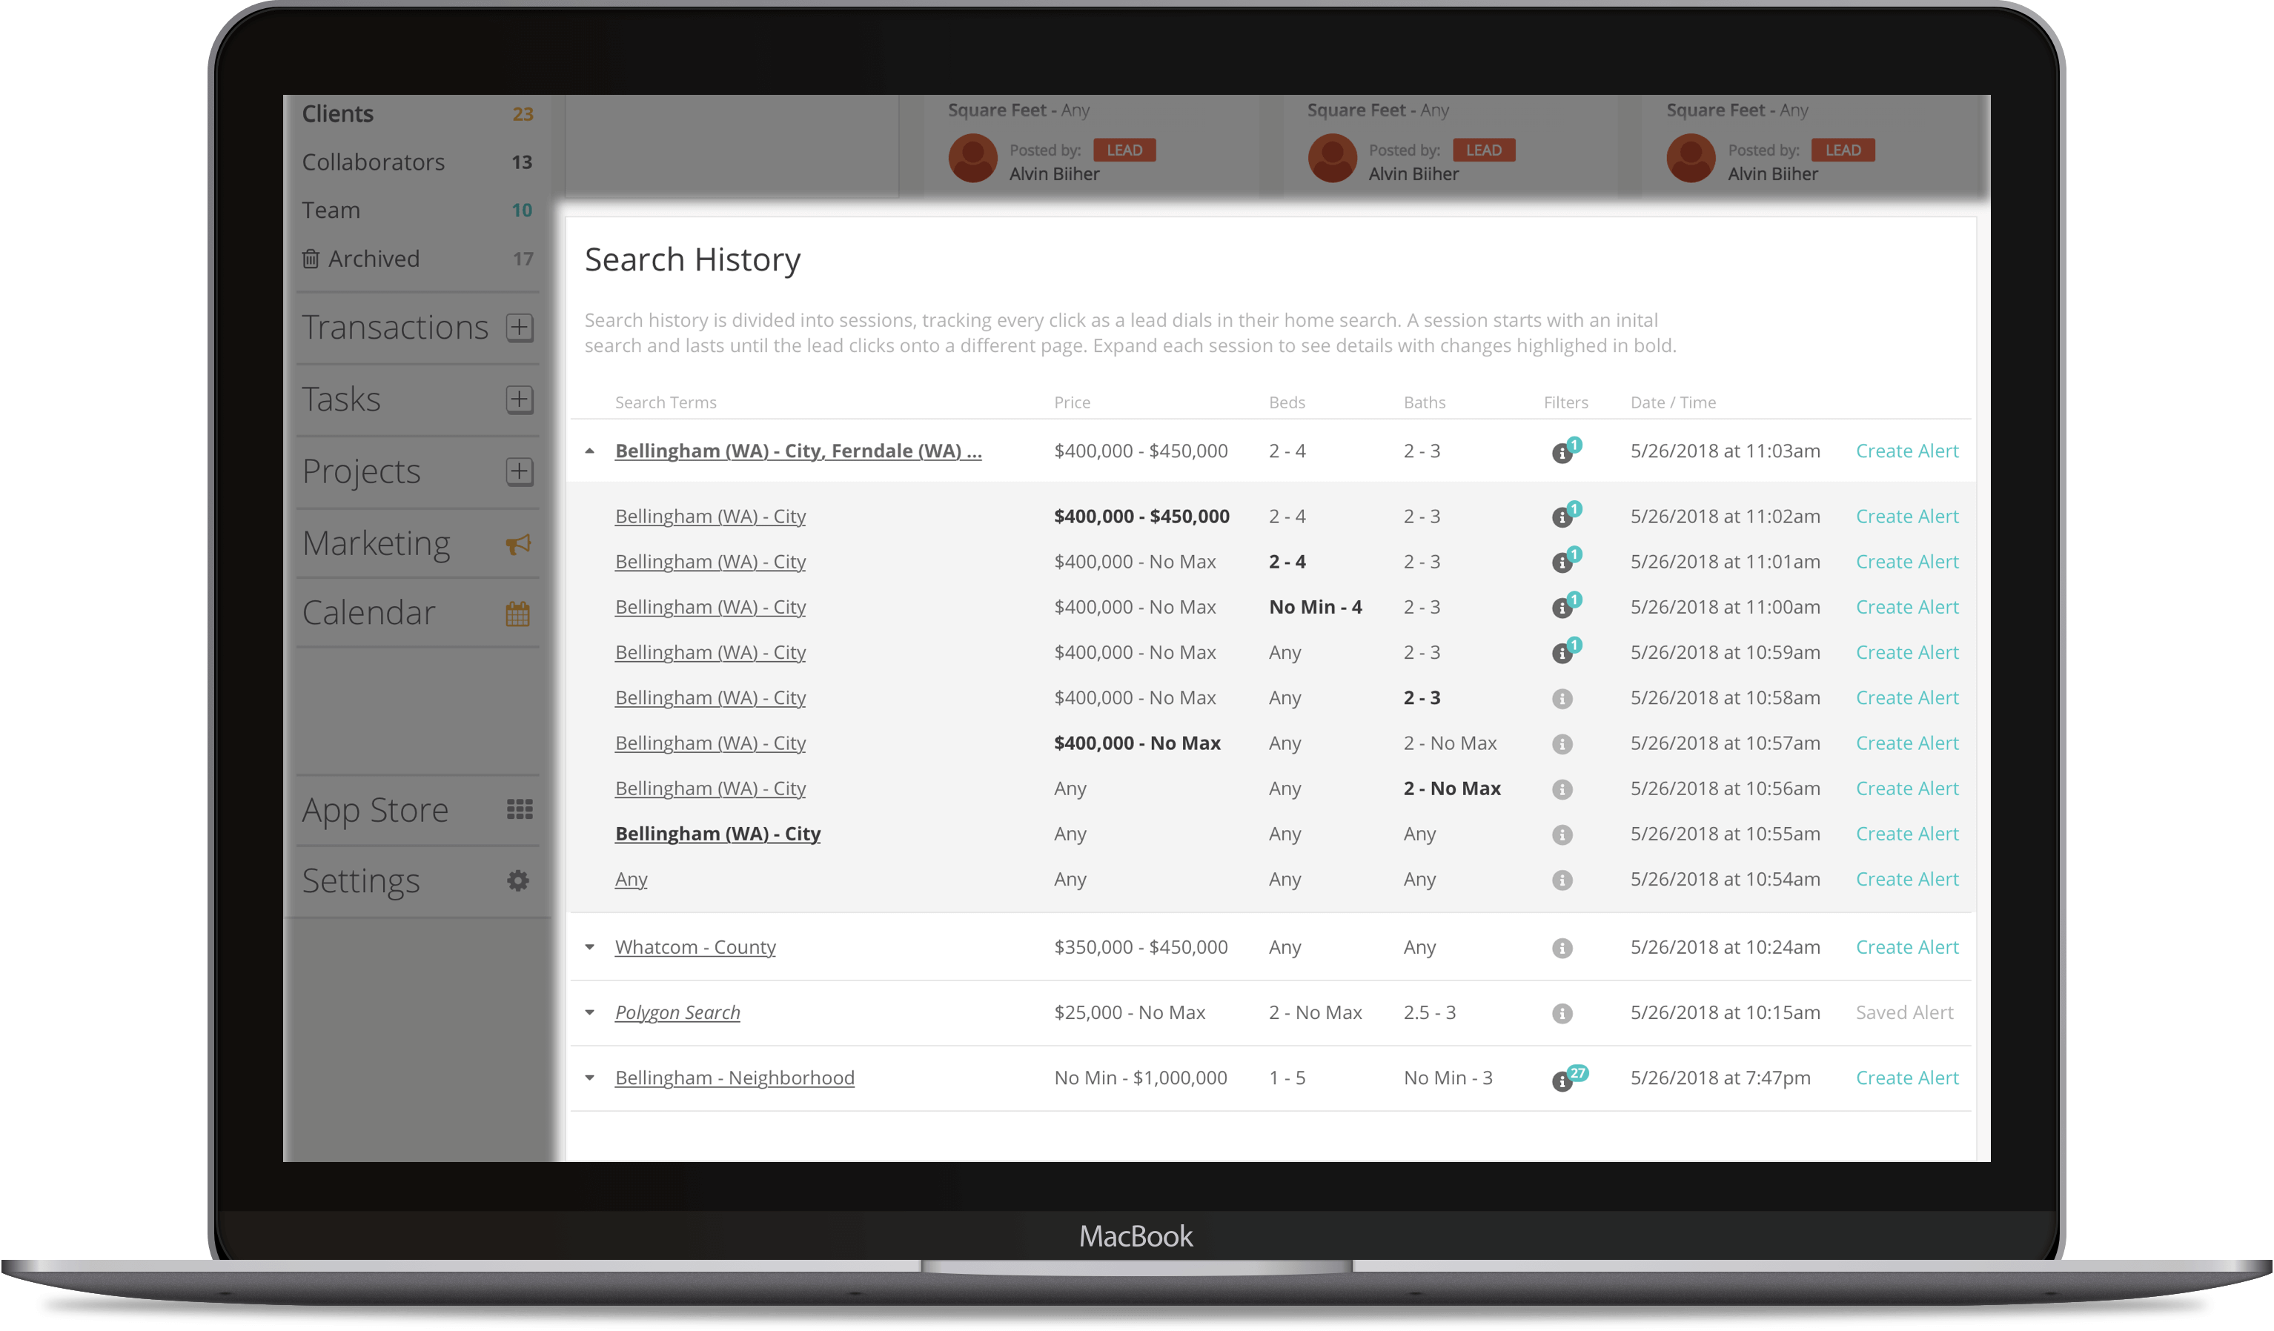Click the Calendar icon in sidebar
Image resolution: width=2274 pixels, height=1331 pixels.
[x=518, y=614]
